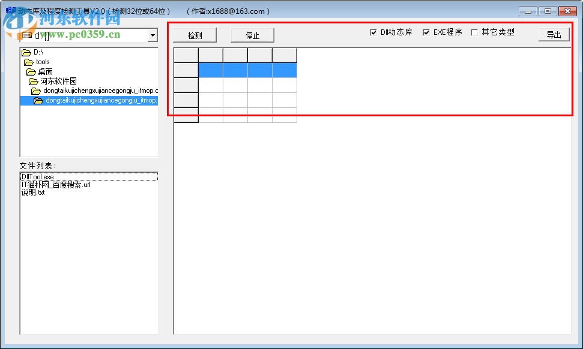Click the dongtaikujichengxujiancegongju_itmop.c folder icon
This screenshot has height=349, width=583.
tap(35, 91)
